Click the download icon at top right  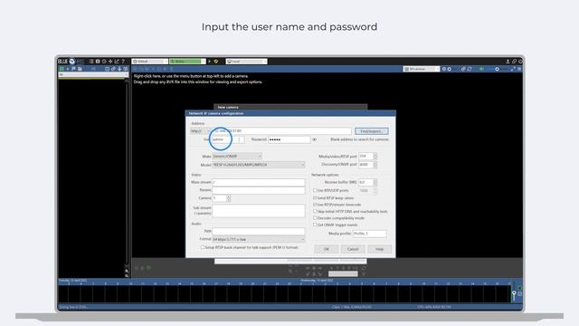pos(508,62)
